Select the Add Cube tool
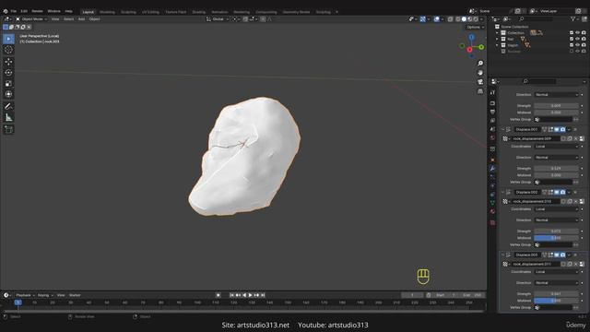This screenshot has width=590, height=332. coord(8,129)
